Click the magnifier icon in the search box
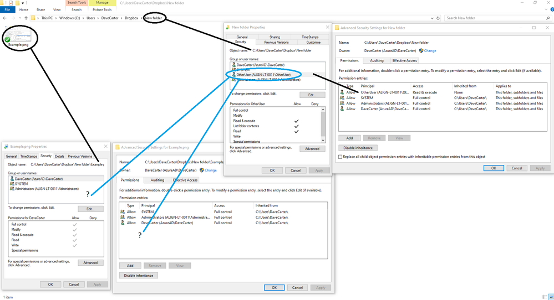 [548, 18]
